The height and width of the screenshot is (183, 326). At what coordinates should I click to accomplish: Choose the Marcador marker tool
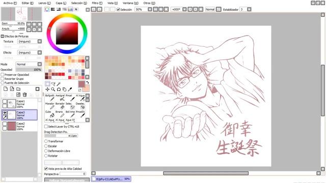pyautogui.click(x=50, y=106)
